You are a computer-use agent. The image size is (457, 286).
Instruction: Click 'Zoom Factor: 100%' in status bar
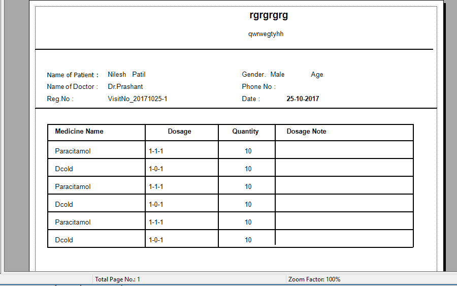point(314,279)
